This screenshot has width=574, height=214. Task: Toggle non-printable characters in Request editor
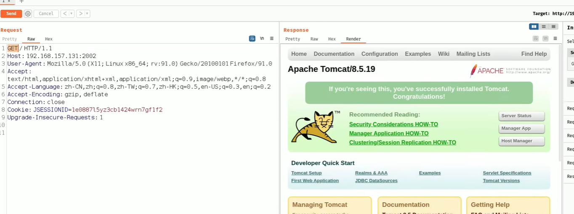[262, 39]
